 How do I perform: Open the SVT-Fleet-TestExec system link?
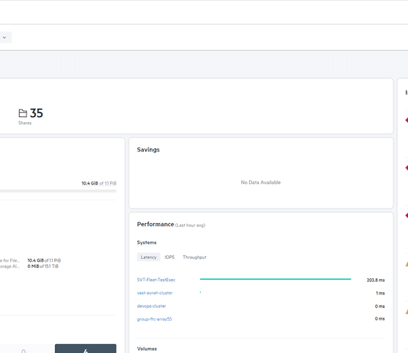tap(156, 280)
